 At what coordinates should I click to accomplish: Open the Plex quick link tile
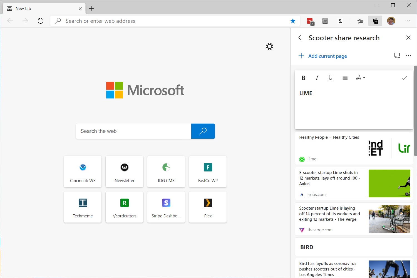(208, 207)
